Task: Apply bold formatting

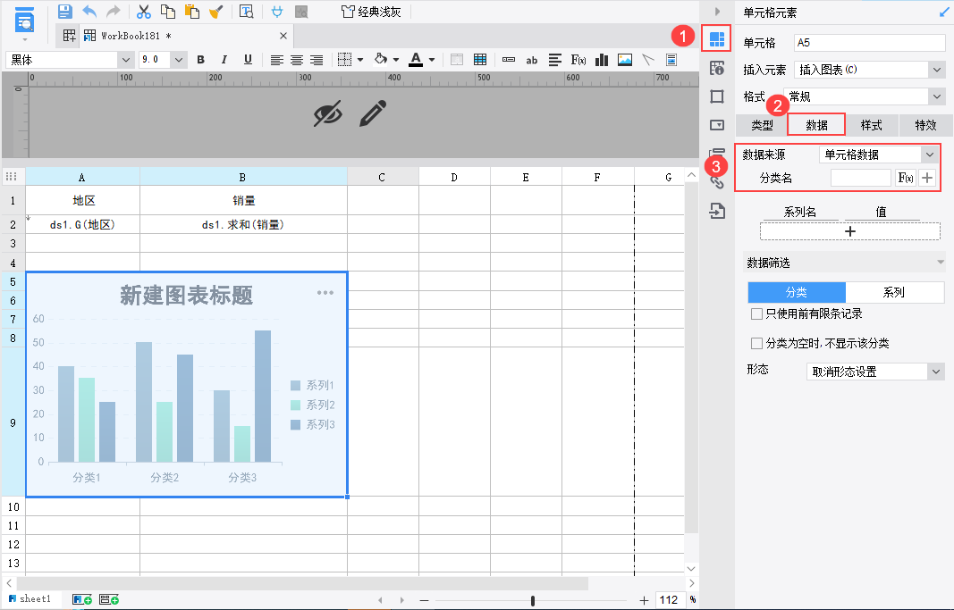Action: pyautogui.click(x=201, y=60)
